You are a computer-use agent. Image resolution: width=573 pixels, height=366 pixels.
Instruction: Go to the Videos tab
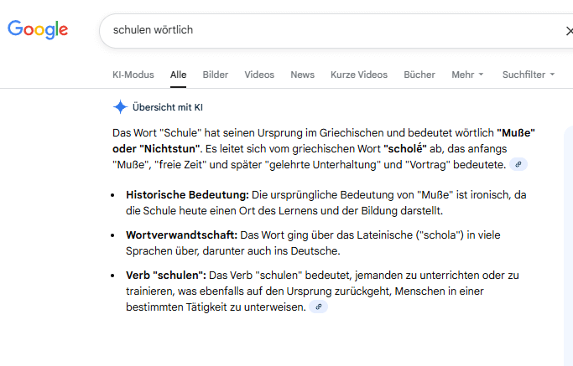[259, 75]
